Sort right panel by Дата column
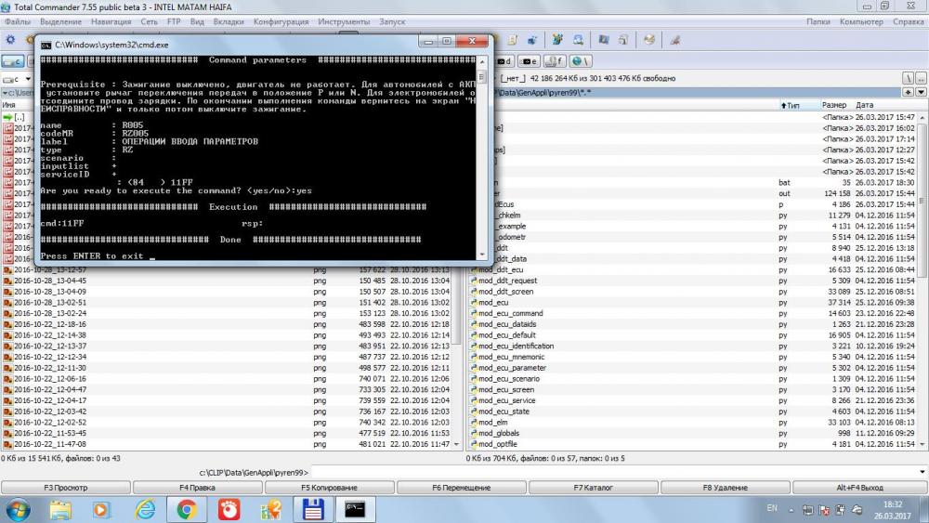Image resolution: width=929 pixels, height=523 pixels. [x=864, y=105]
